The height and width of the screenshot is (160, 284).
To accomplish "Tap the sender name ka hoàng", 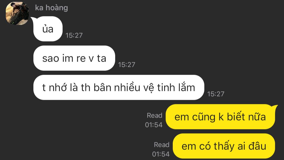I will point(52,8).
